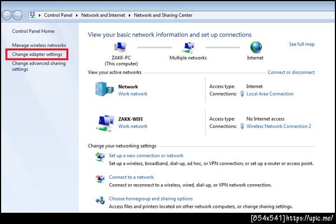This screenshot has width=336, height=224.
Task: Open Control Panel Home
Action: pyautogui.click(x=33, y=31)
